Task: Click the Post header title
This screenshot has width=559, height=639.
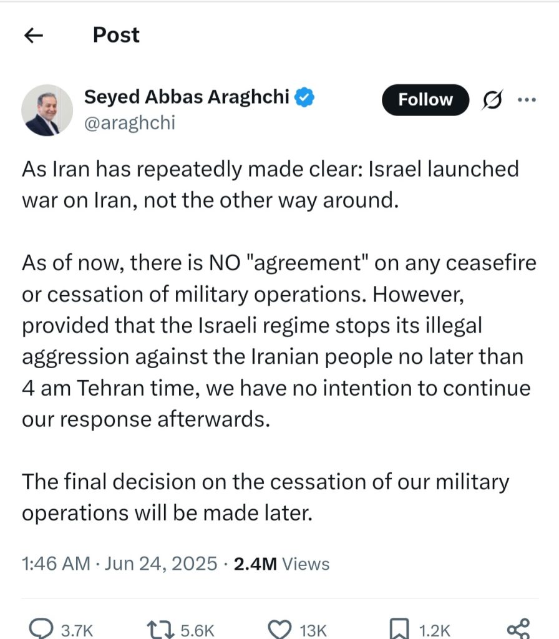Action: 116,35
